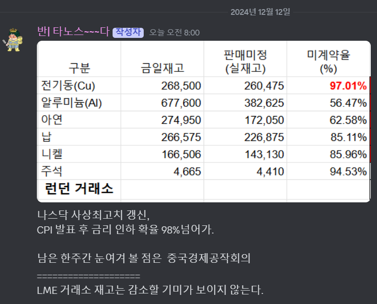The height and width of the screenshot is (304, 377).
Task: Click the 작성자 badge
Action: pyautogui.click(x=128, y=32)
